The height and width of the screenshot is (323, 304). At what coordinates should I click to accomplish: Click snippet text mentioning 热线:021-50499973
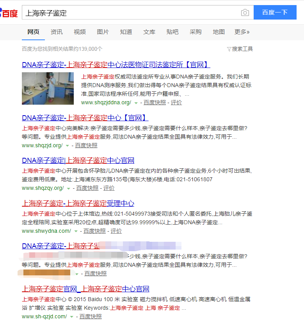pos(137,218)
